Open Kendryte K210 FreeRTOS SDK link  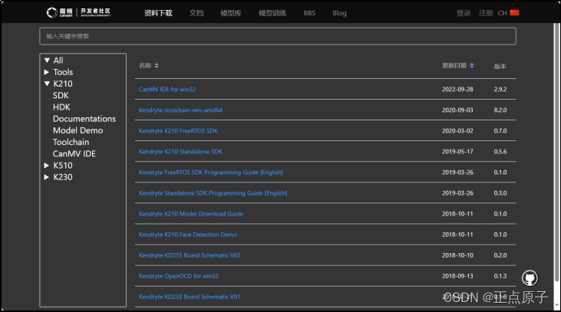[178, 131]
